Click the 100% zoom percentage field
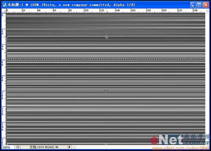Image resolution: width=211 pixels, height=151 pixels. [x=8, y=147]
